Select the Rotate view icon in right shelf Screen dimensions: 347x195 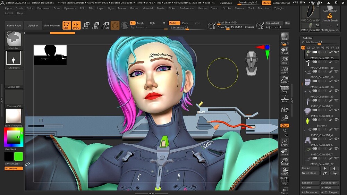pos(285,171)
